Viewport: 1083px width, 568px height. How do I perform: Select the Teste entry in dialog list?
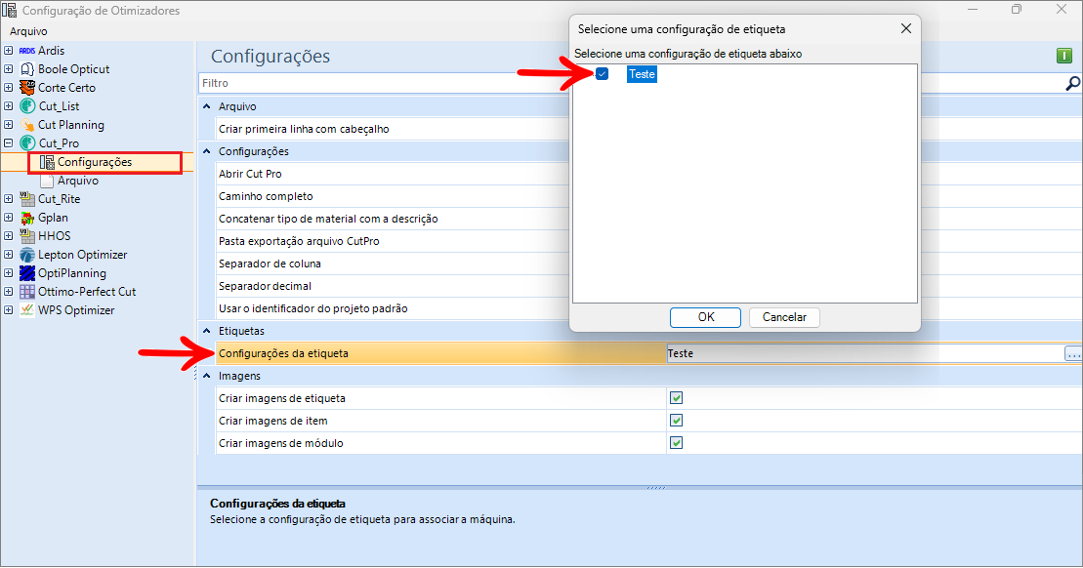tap(642, 74)
